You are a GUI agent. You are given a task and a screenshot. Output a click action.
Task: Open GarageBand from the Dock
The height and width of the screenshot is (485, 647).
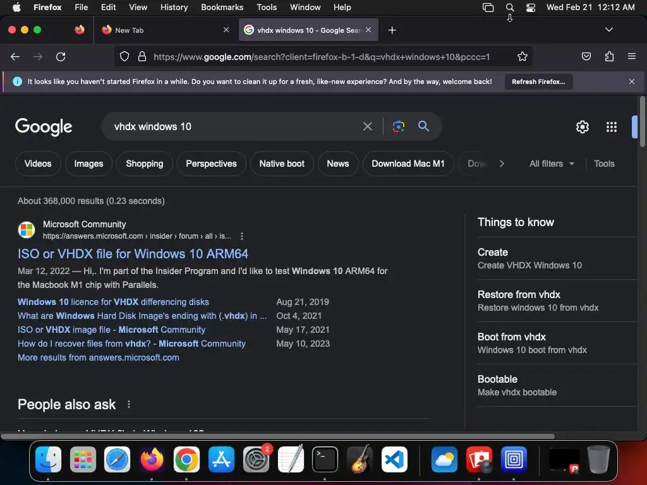tap(360, 459)
